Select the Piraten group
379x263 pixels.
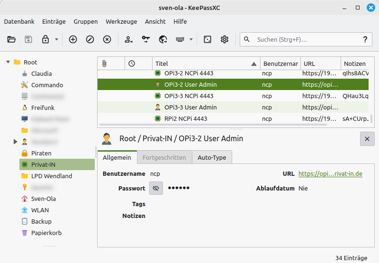click(x=41, y=153)
